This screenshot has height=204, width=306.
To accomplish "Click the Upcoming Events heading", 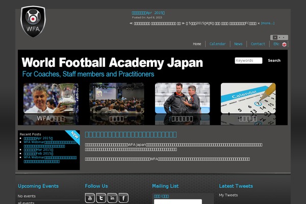I will click(38, 186).
